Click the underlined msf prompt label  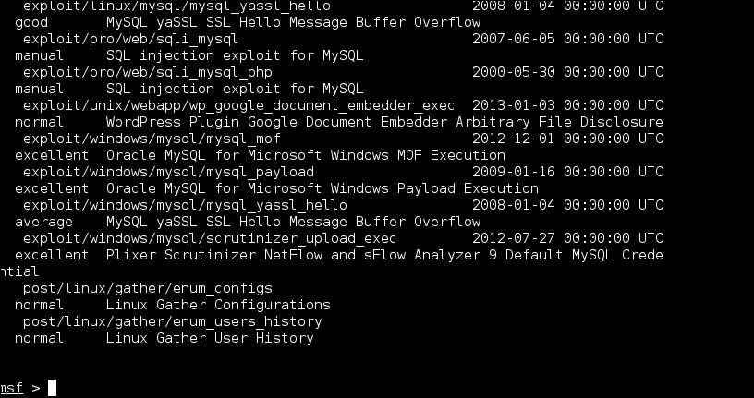point(11,388)
